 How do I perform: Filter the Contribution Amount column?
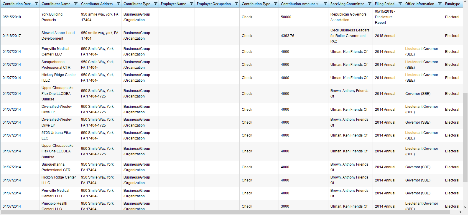point(325,4)
